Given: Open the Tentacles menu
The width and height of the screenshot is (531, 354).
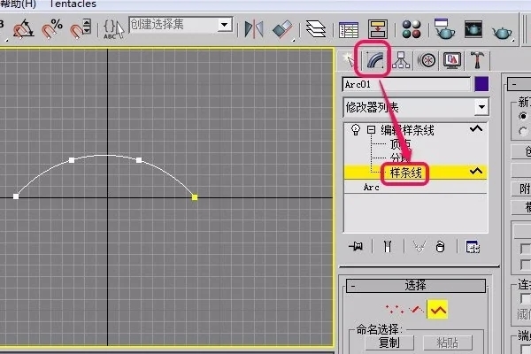Looking at the screenshot, I should pyautogui.click(x=73, y=4).
